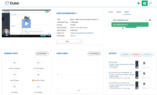Download the Source video file link

(73, 36)
